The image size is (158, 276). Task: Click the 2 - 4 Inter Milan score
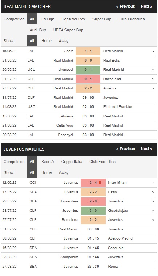click(93, 183)
